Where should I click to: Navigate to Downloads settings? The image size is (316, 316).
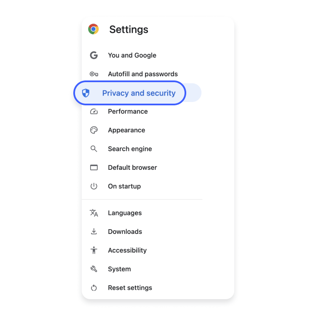125,232
